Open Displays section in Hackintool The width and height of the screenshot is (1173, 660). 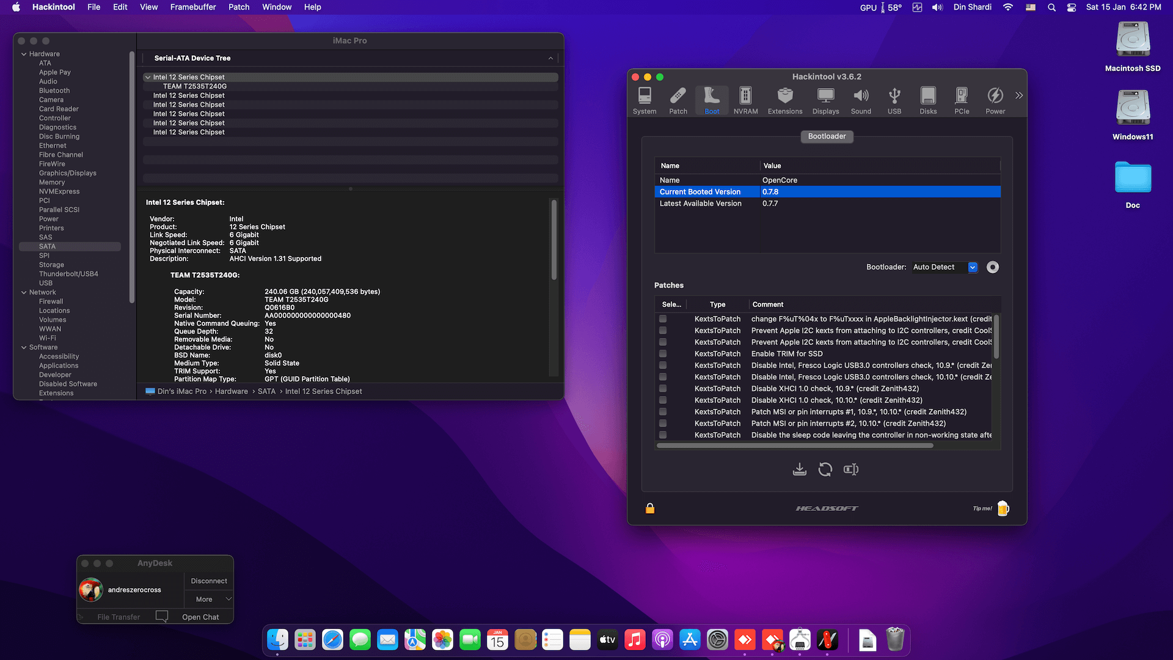[825, 101]
